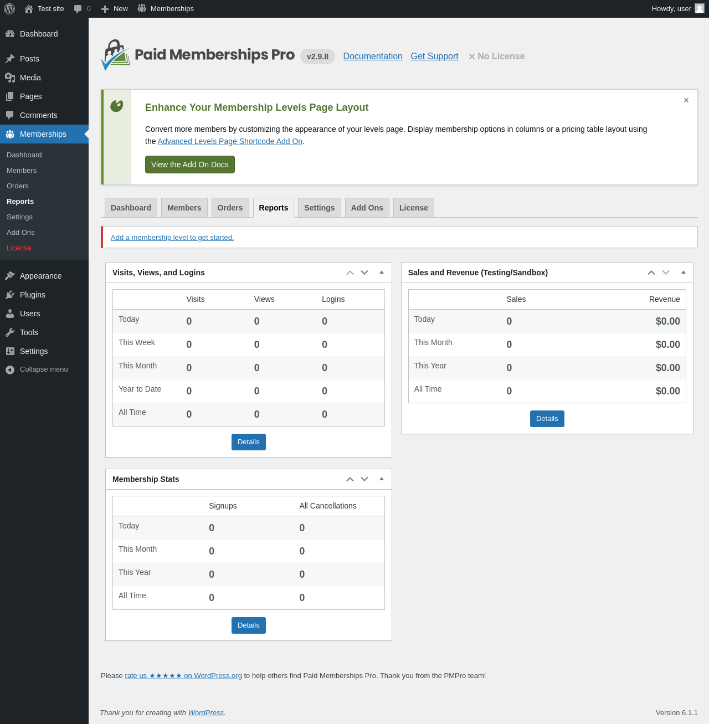Click the Media icon in sidebar
This screenshot has width=709, height=724.
click(10, 78)
